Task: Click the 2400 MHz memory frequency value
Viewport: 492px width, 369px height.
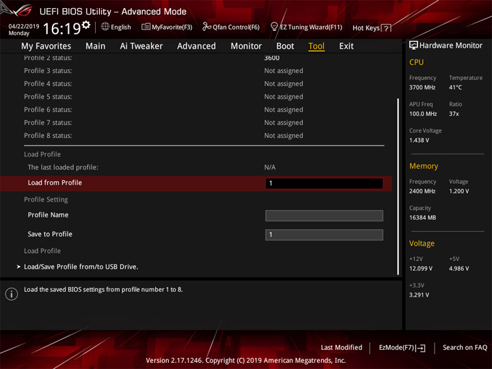Action: click(422, 191)
